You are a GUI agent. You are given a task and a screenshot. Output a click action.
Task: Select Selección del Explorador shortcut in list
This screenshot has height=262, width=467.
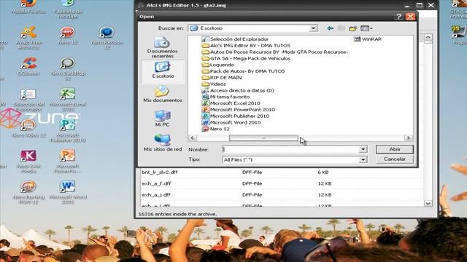(x=235, y=39)
